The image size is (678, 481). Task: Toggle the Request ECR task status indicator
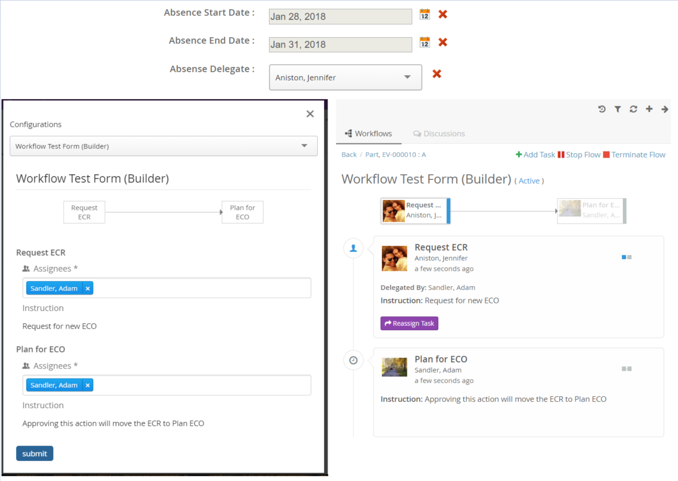[x=626, y=257]
